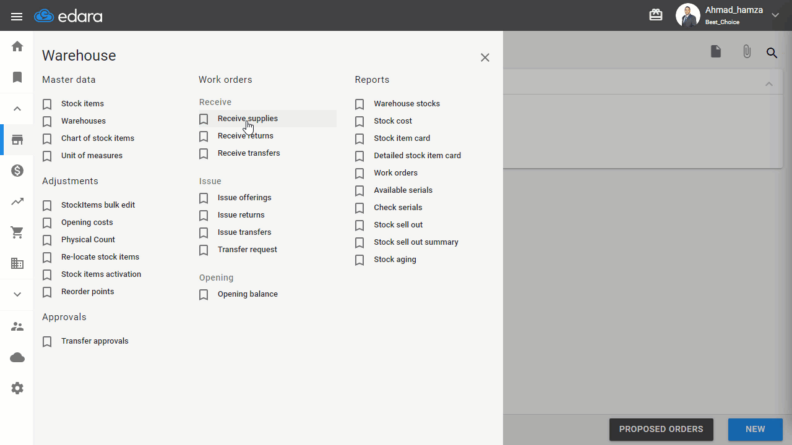This screenshot has width=792, height=445.
Task: Click the search magnifier icon
Action: [x=772, y=53]
